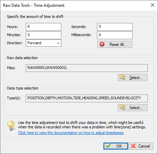158x154 pixels.
Task: Click the data Type(s) field
Action: pyautogui.click(x=87, y=98)
